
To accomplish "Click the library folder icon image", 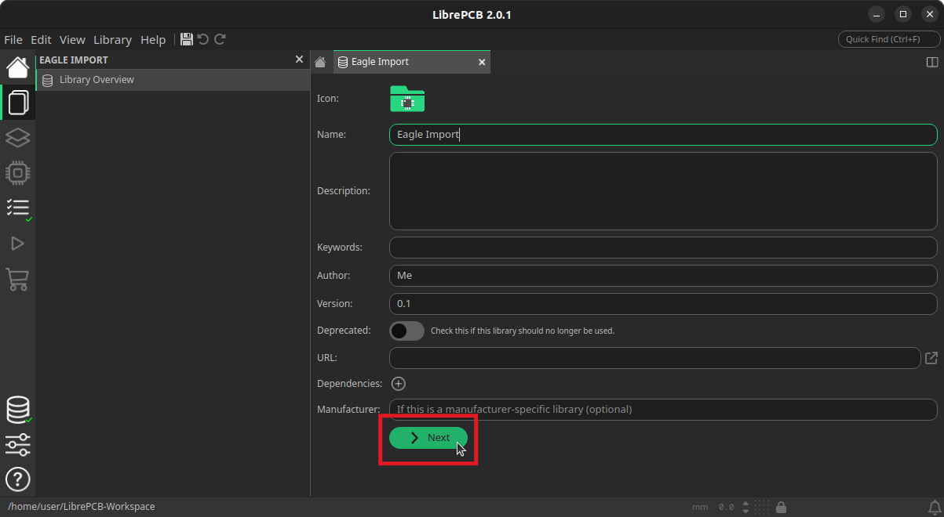I will pyautogui.click(x=407, y=99).
